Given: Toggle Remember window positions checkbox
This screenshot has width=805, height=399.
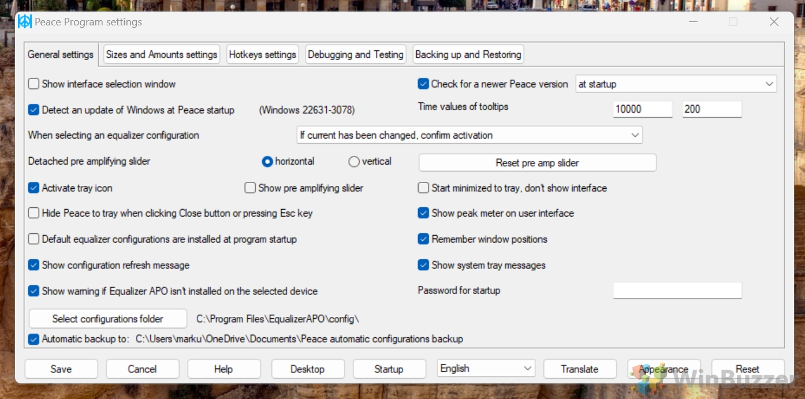Looking at the screenshot, I should click(x=423, y=239).
